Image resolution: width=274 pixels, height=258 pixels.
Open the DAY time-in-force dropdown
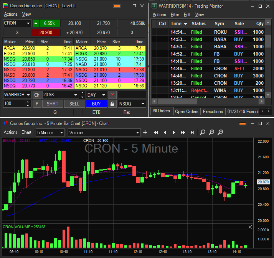pos(104,95)
